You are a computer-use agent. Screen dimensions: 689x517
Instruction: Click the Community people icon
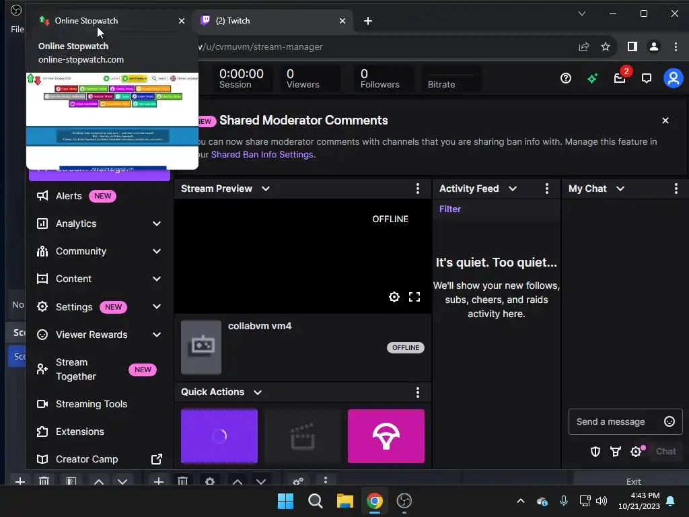pyautogui.click(x=42, y=252)
